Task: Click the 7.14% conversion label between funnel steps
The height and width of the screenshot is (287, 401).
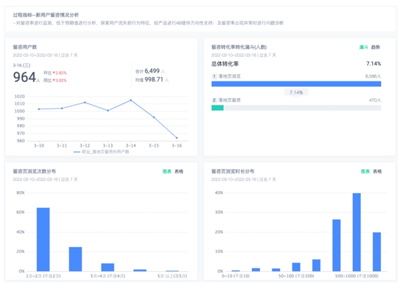Action: tap(296, 92)
